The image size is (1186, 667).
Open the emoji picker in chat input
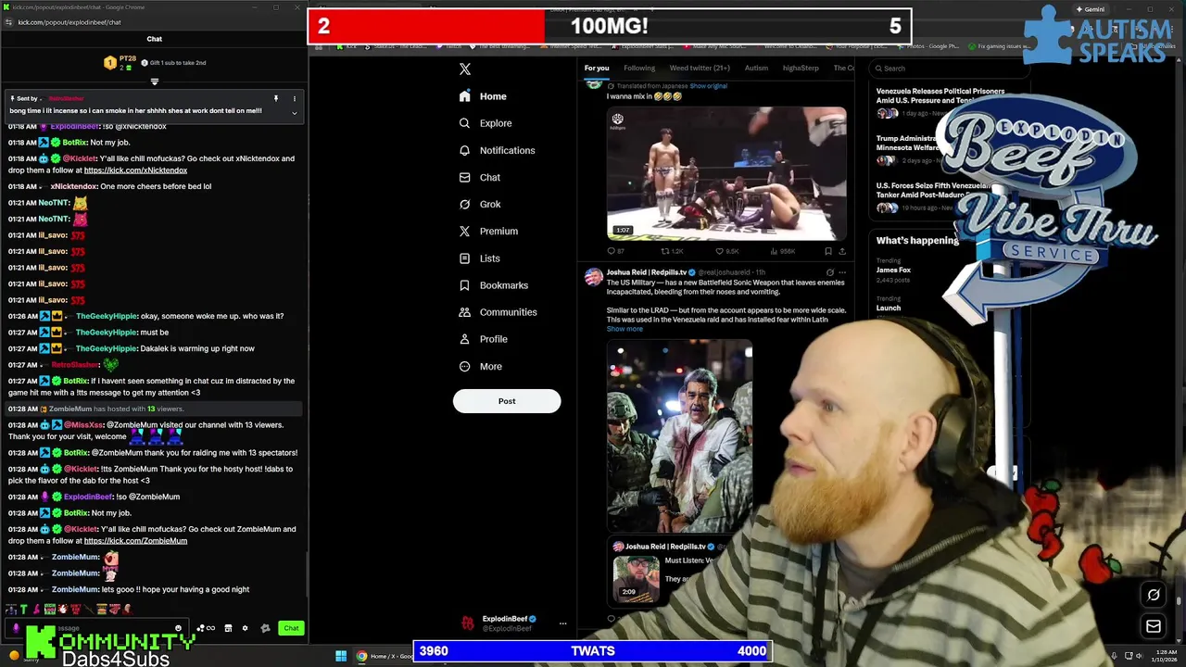[178, 628]
